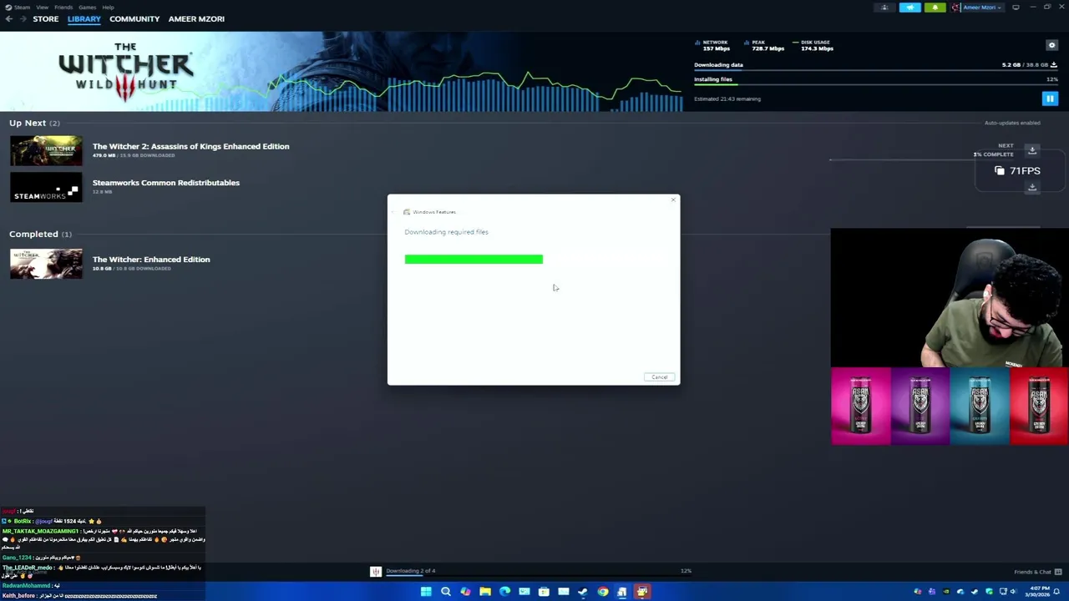Open The Witcher 2: Assassins of Kings title
The height and width of the screenshot is (601, 1069).
pos(190,146)
